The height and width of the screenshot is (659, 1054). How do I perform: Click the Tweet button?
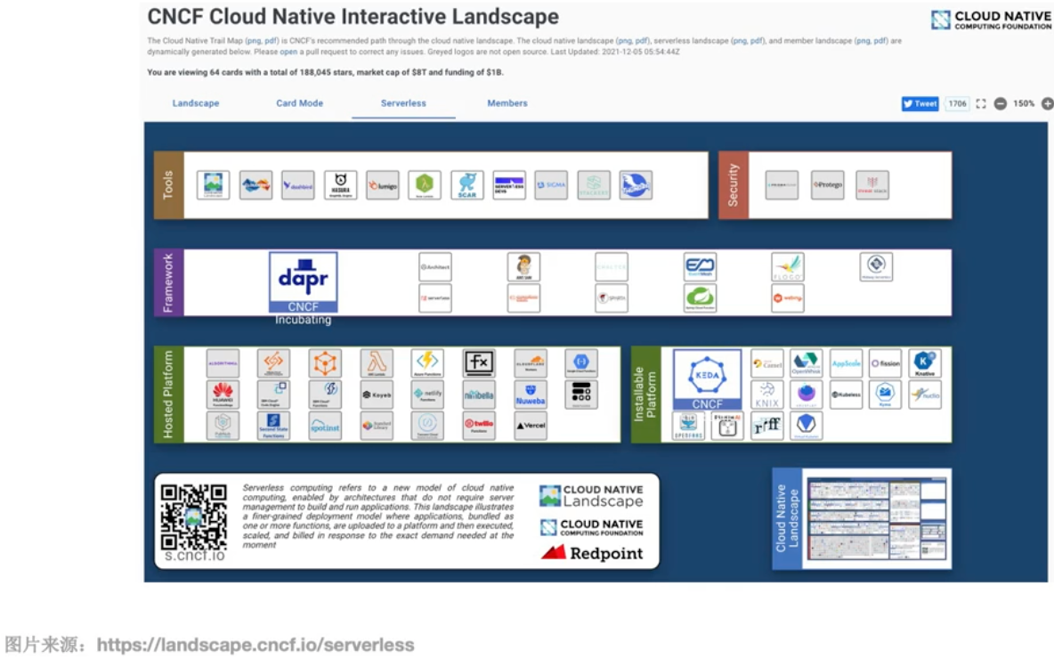920,103
